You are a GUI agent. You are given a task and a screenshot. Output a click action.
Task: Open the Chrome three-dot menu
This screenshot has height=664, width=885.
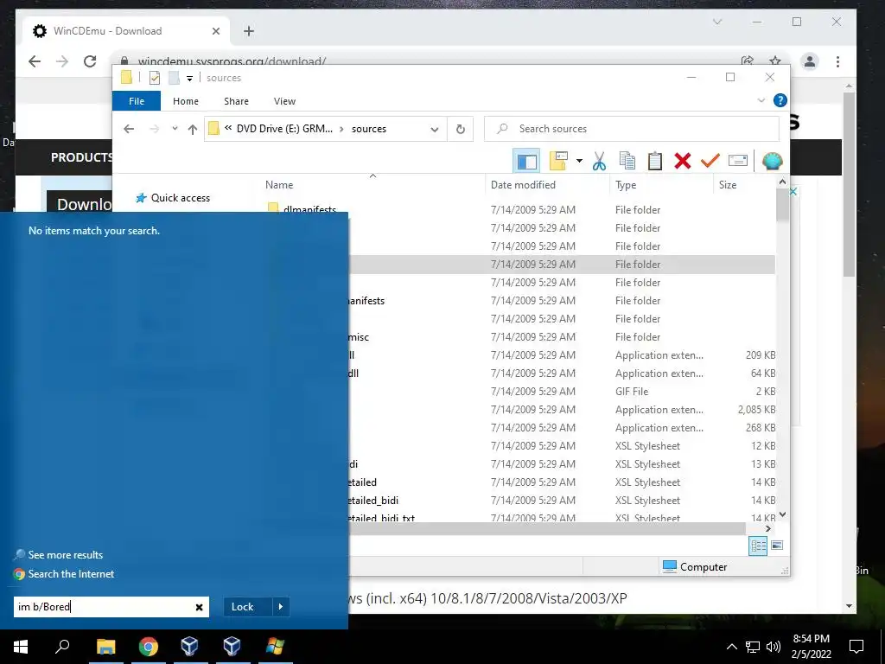pyautogui.click(x=838, y=61)
